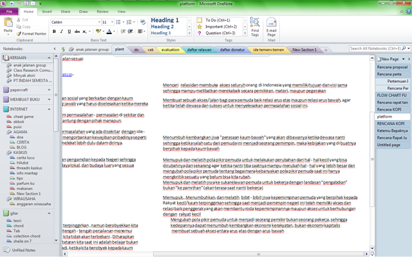
Task: Toggle italic formatting
Action: click(62, 31)
